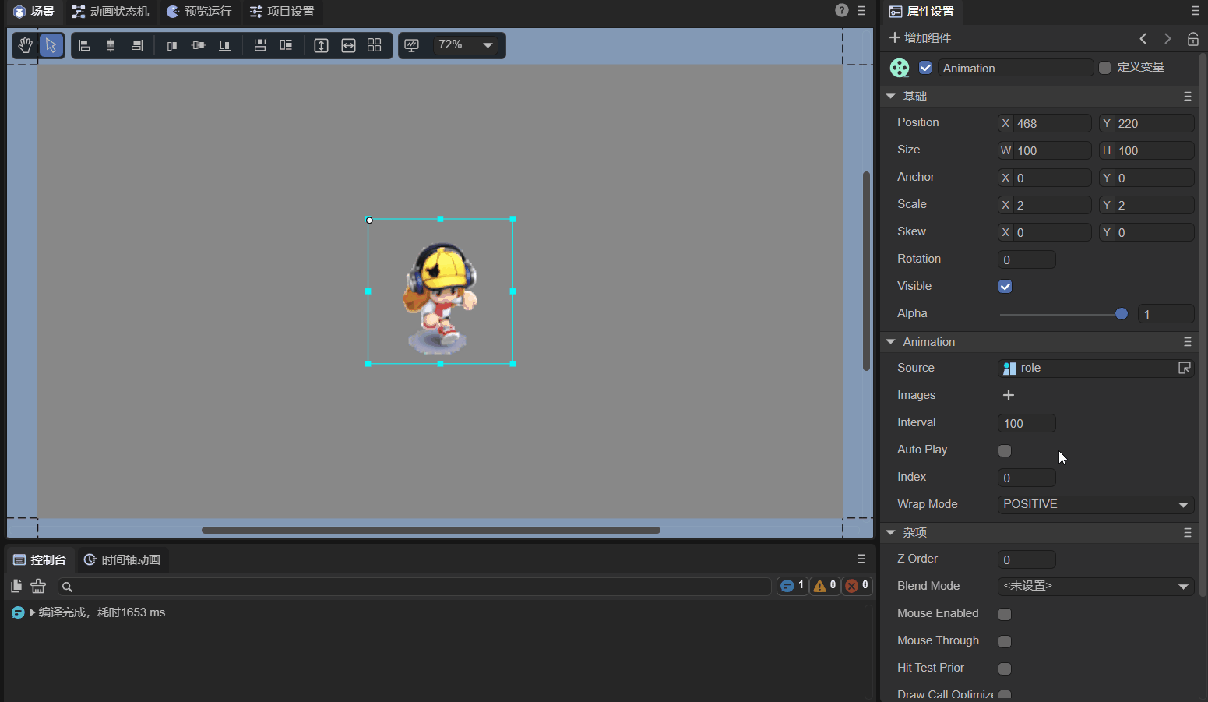Select the hand pan tool
Screen dimensions: 1208x702
[x=25, y=45]
